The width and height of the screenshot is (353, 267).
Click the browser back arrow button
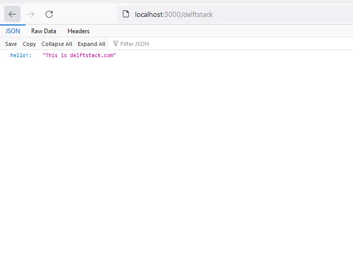coord(12,14)
